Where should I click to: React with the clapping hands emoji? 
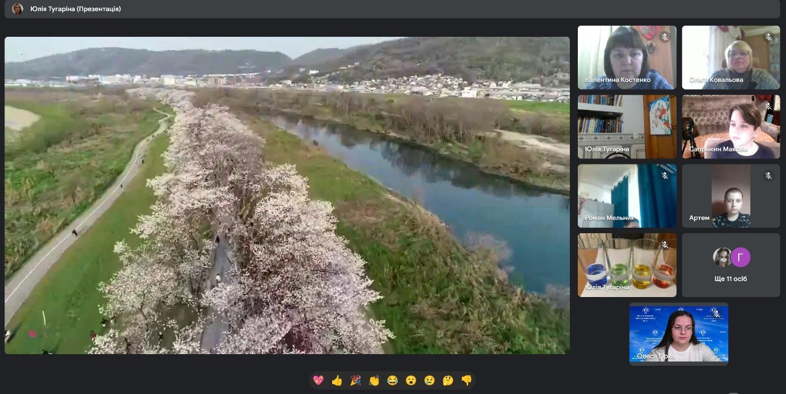374,380
